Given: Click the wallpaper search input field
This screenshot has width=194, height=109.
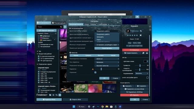Looking at the screenshot, I should pos(48,27).
